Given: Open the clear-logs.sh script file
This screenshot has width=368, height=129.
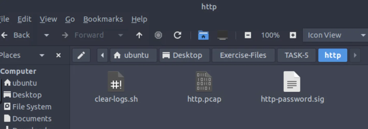Looking at the screenshot, I should 116,82.
